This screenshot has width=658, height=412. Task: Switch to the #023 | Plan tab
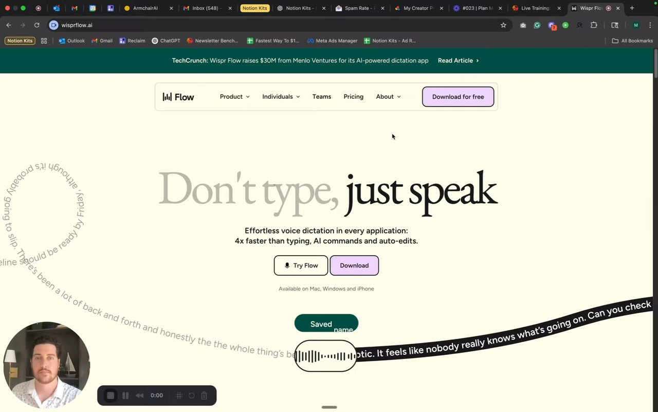tap(477, 8)
